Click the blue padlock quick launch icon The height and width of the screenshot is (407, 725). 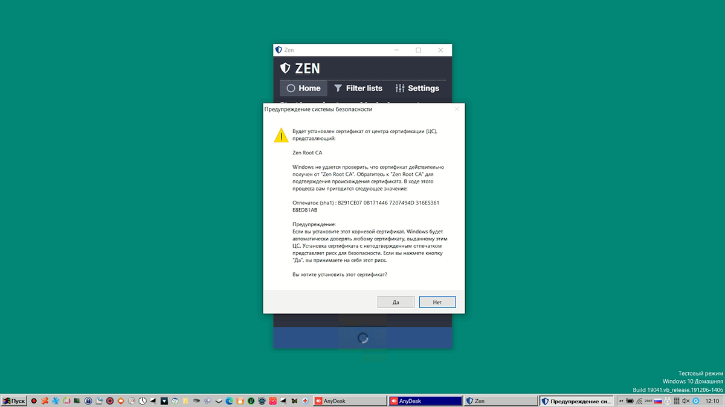[88, 400]
